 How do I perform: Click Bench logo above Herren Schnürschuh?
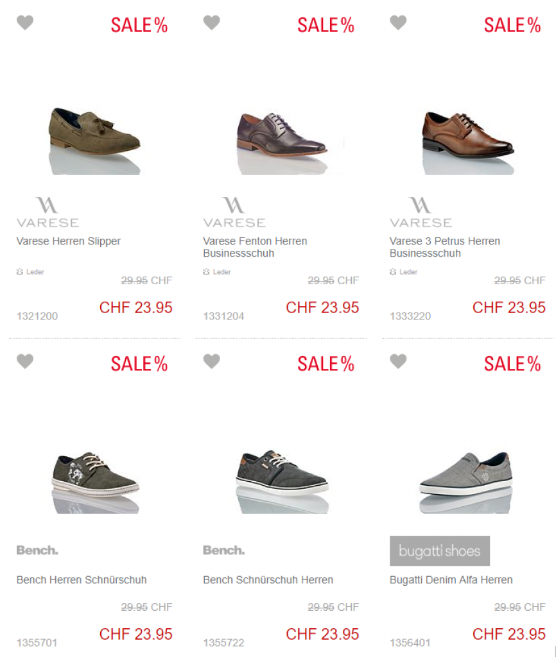37,550
